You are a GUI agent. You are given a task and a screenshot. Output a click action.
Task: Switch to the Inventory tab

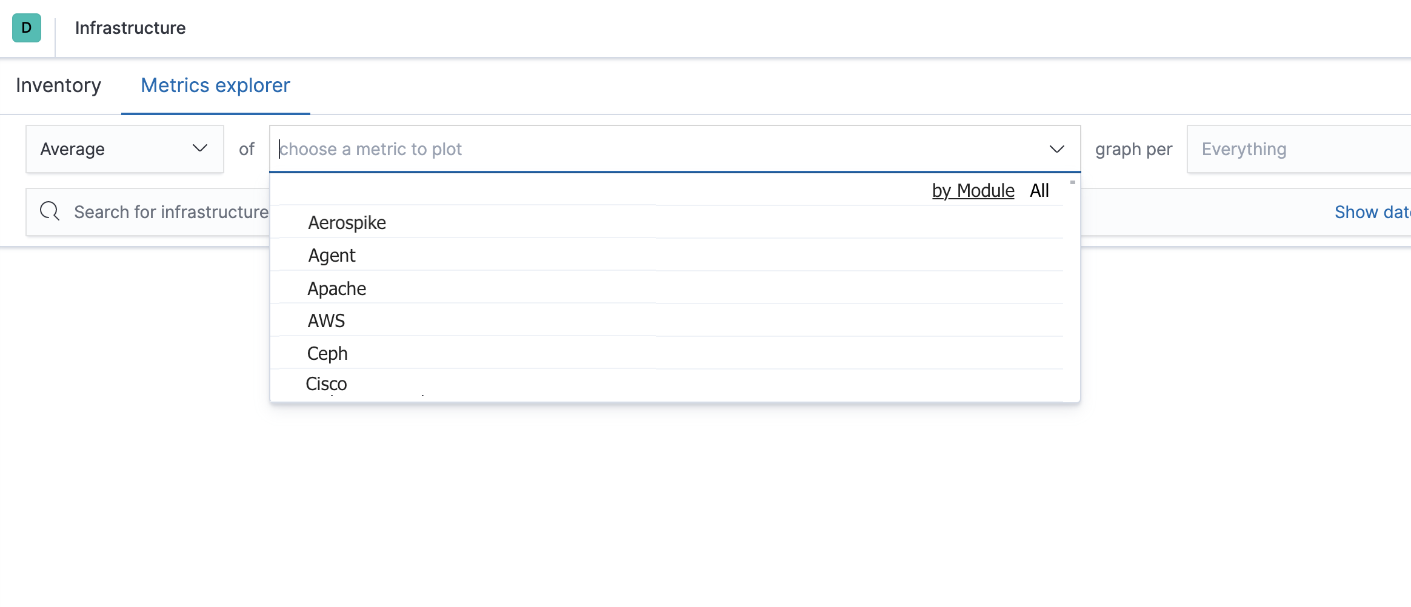(x=59, y=85)
